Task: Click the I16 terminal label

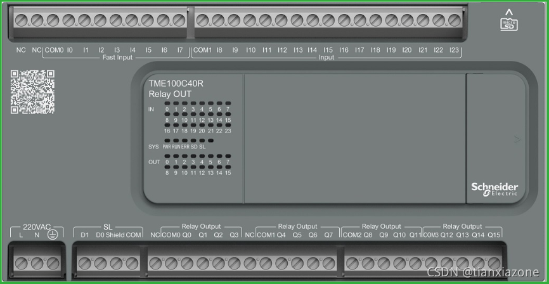Action: [x=344, y=50]
